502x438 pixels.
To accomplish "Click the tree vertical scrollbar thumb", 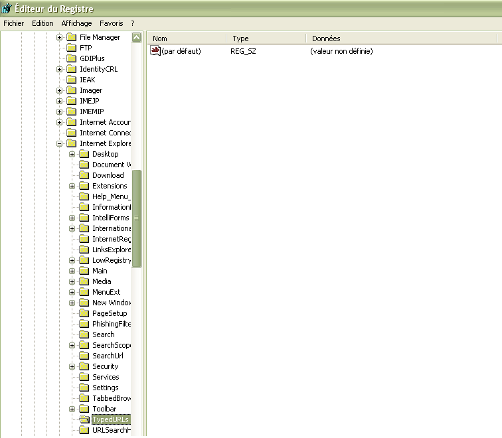I will [136, 218].
